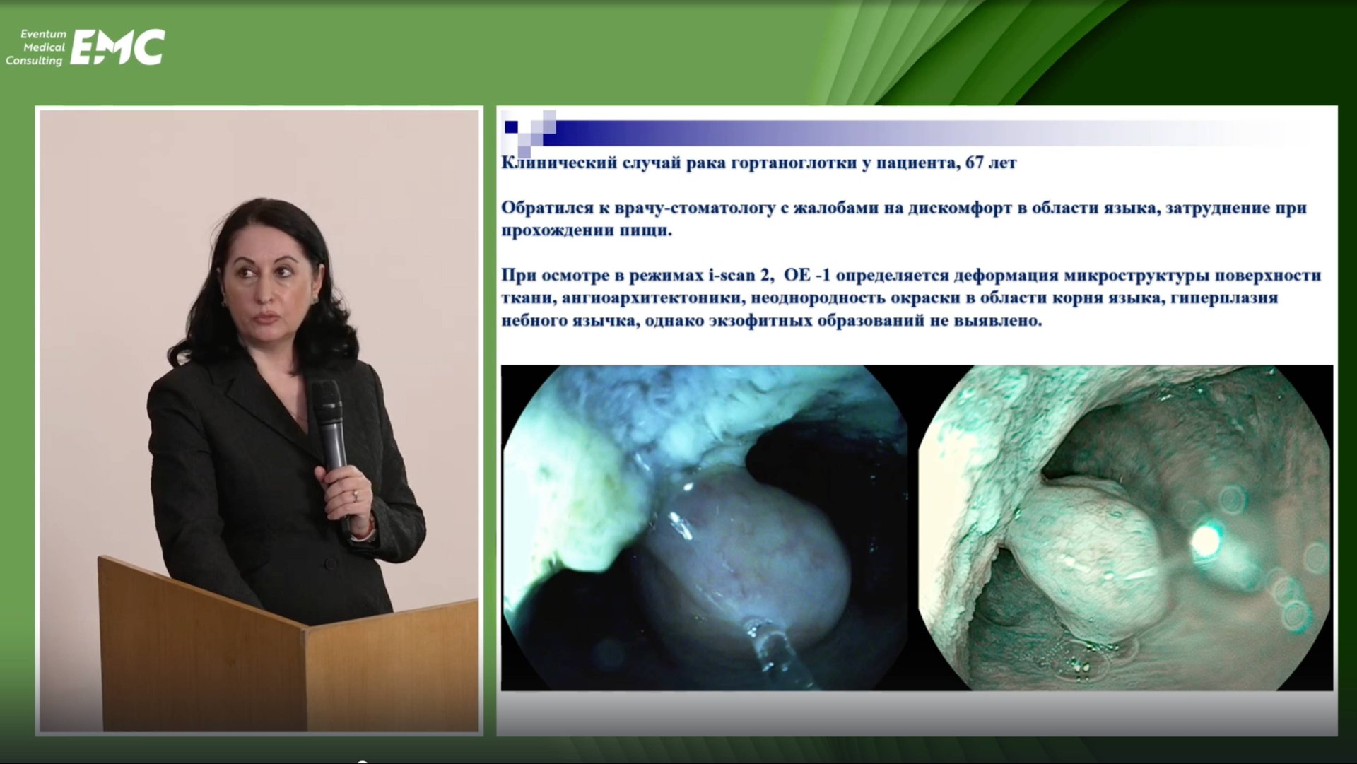Click the bright light reflection in right image
Viewport: 1357px width, 764px height.
[x=1206, y=541]
